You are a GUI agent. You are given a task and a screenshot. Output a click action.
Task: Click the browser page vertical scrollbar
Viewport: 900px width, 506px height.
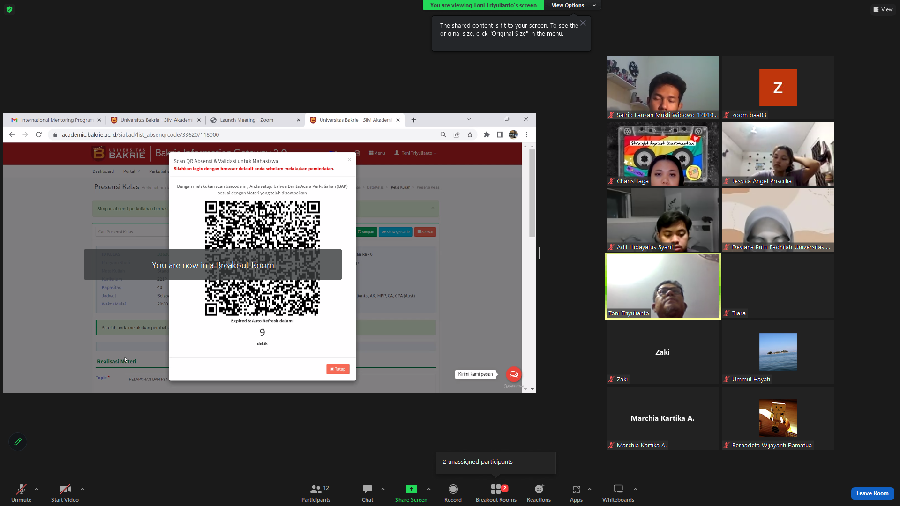coord(532,193)
